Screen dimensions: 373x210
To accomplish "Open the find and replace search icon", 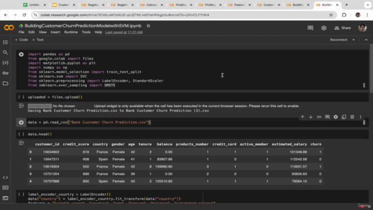I will tap(5, 52).
